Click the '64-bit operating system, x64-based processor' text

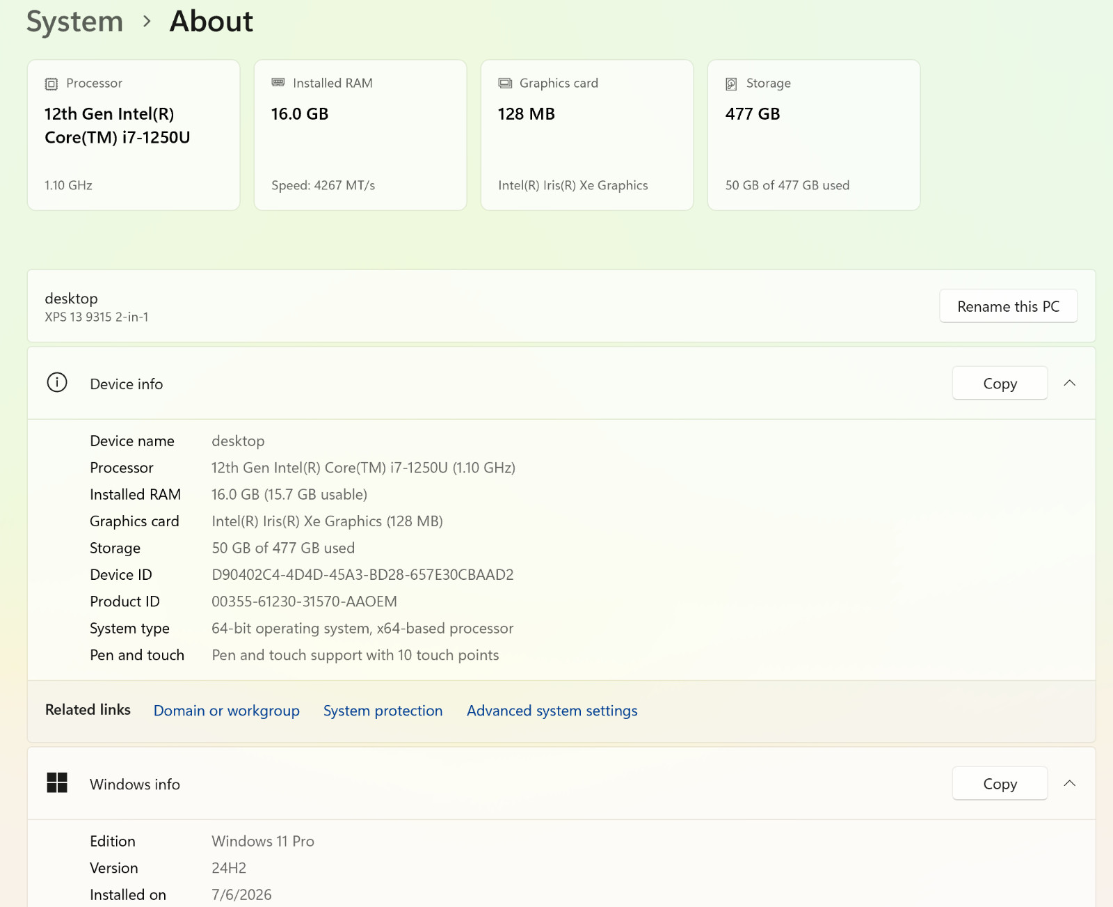pos(362,629)
